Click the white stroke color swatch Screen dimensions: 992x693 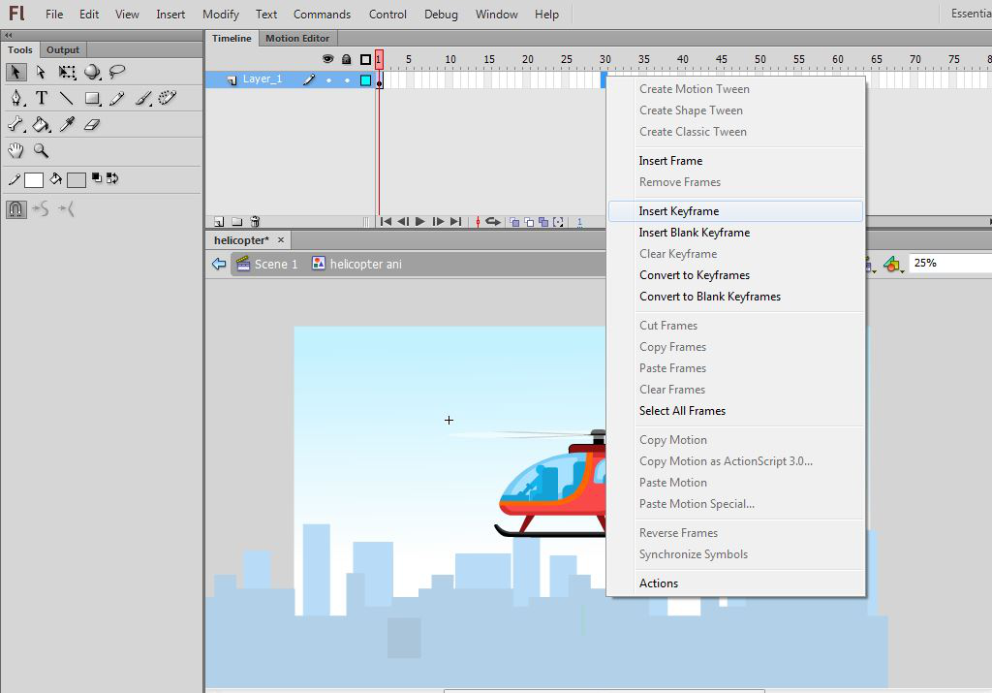point(34,179)
